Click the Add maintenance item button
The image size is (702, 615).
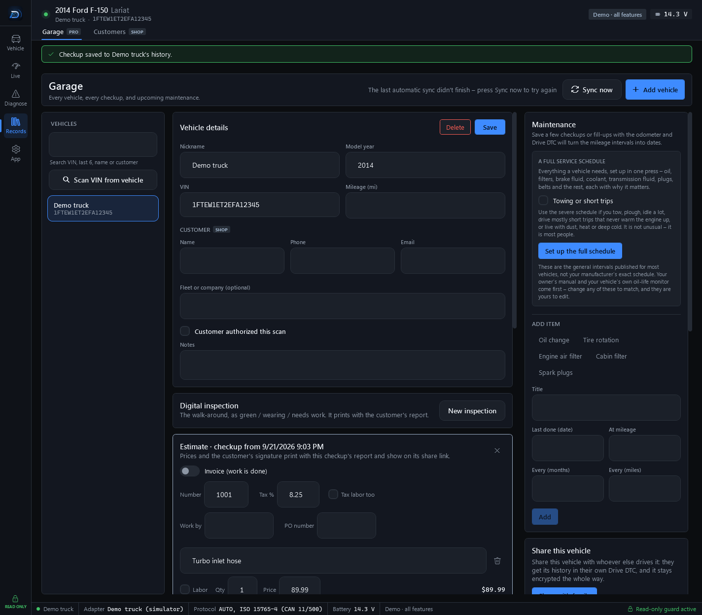click(x=545, y=517)
